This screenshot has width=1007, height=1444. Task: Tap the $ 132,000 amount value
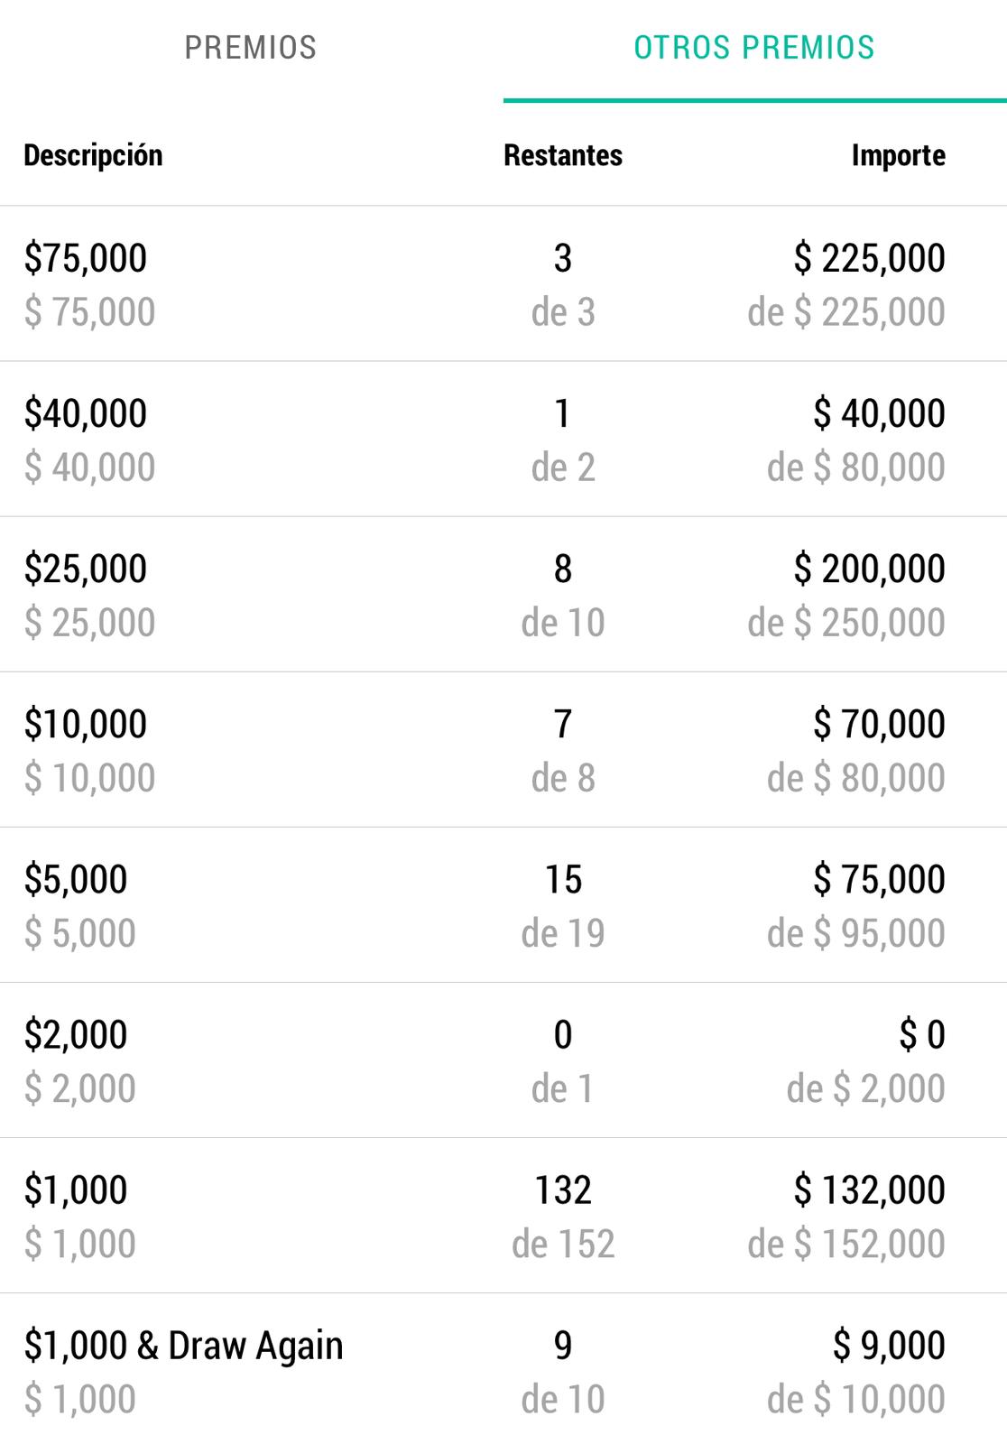point(870,1189)
